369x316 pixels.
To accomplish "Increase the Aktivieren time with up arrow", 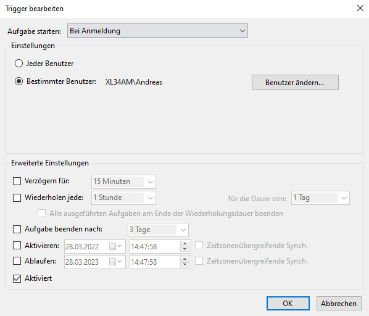I will click(184, 244).
